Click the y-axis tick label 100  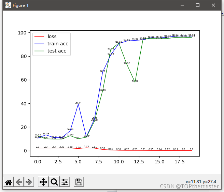pos(22,33)
